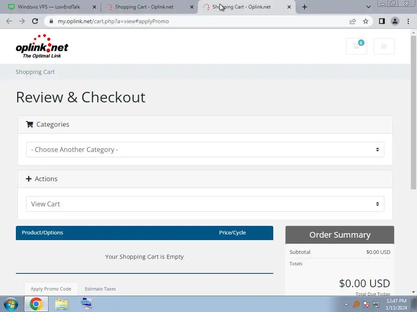Open Action Center flag icon
Viewport: 417px width, 312px height.
366,304
